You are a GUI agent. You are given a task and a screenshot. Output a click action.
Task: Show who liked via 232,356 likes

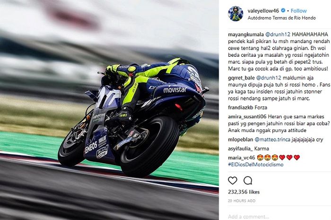click(x=244, y=192)
